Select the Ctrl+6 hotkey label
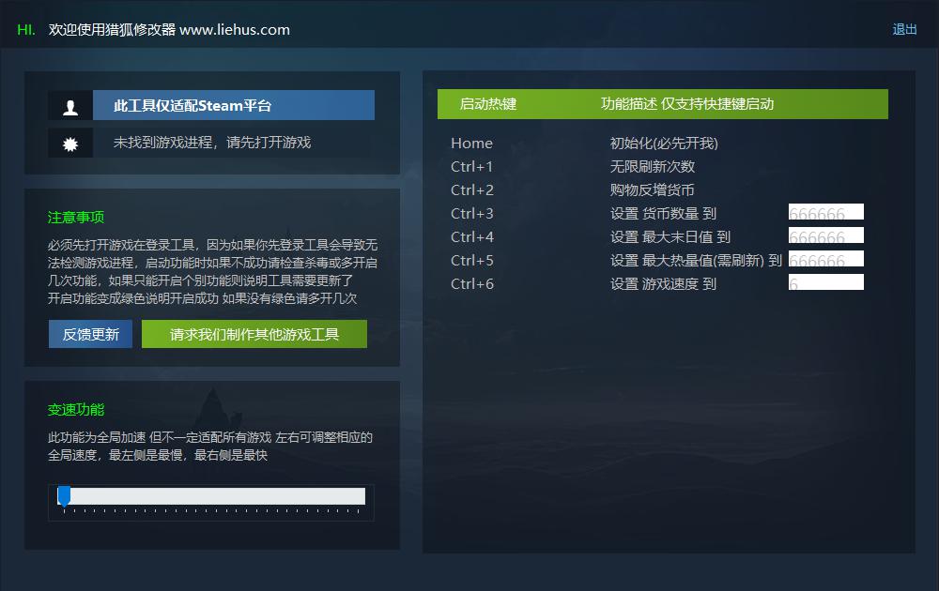The height and width of the screenshot is (591, 939). click(472, 284)
